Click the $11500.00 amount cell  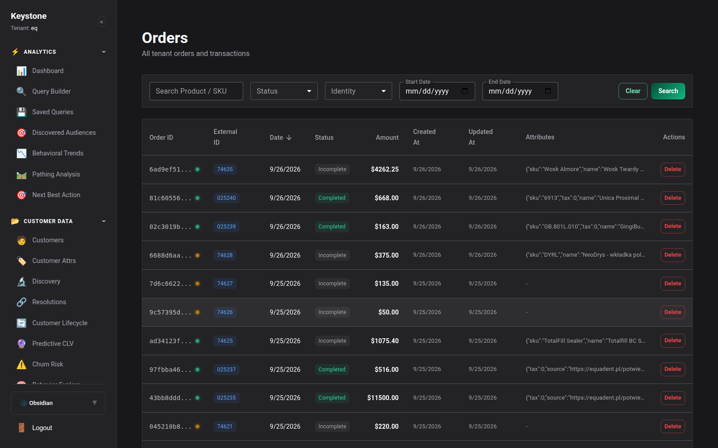[x=383, y=398]
